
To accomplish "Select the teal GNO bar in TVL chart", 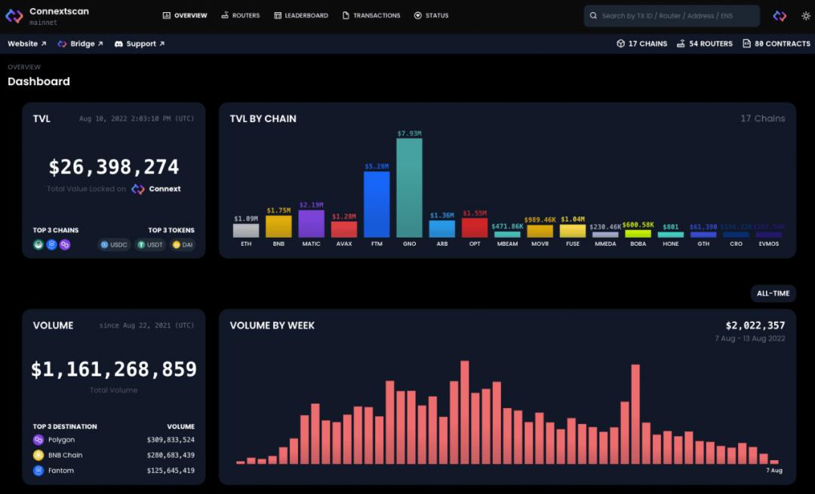I will pyautogui.click(x=409, y=188).
